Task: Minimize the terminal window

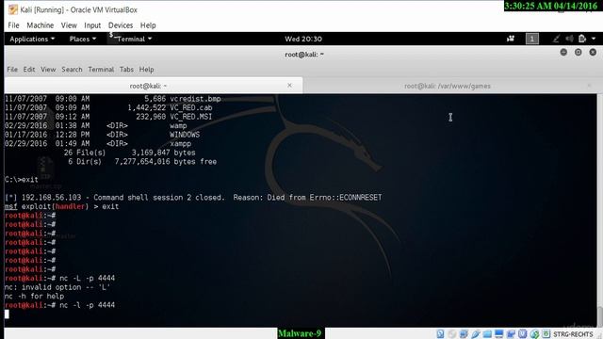Action: pos(563,53)
